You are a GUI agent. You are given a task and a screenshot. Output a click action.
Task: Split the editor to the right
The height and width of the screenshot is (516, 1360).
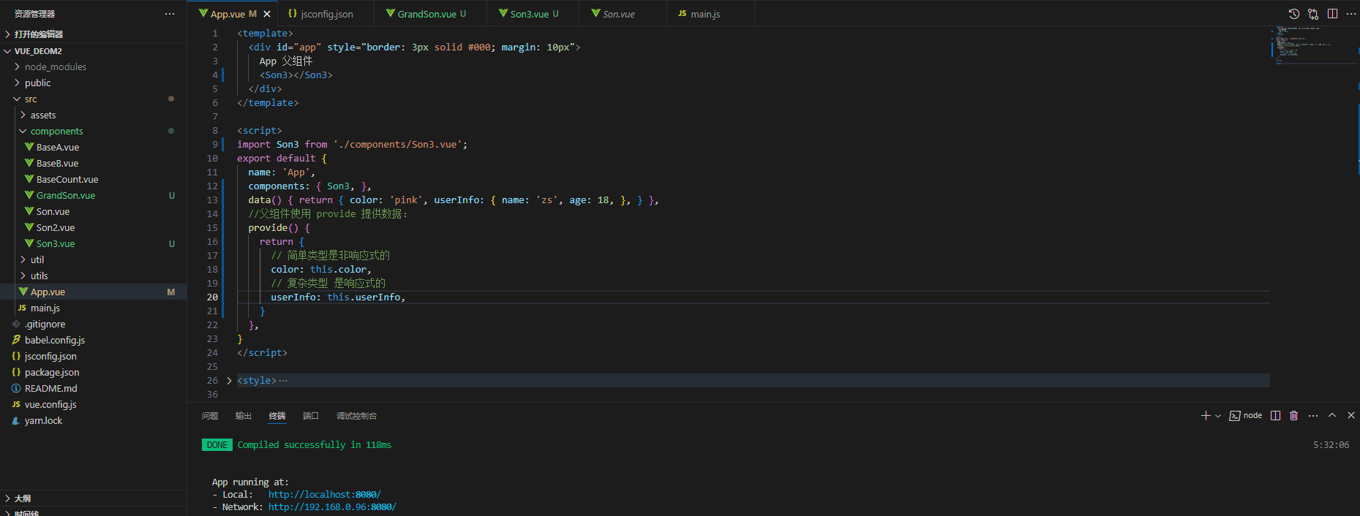[1332, 14]
